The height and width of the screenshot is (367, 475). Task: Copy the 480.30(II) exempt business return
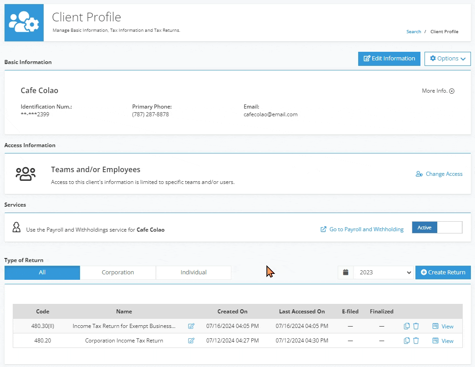407,326
